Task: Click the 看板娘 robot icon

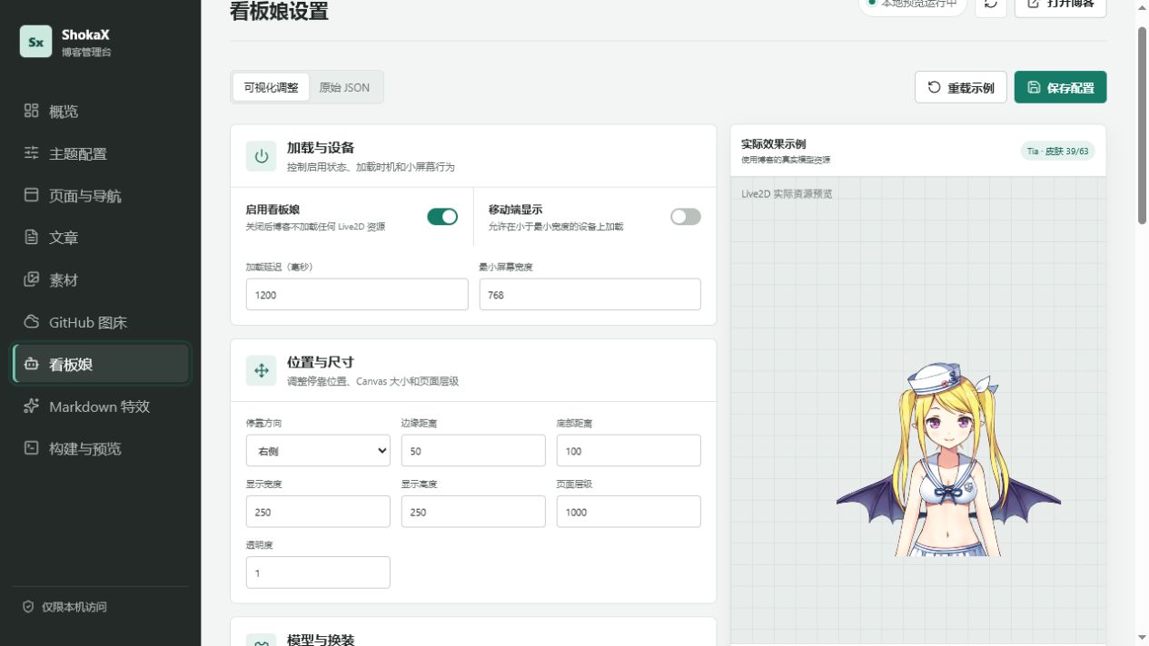Action: pos(32,364)
